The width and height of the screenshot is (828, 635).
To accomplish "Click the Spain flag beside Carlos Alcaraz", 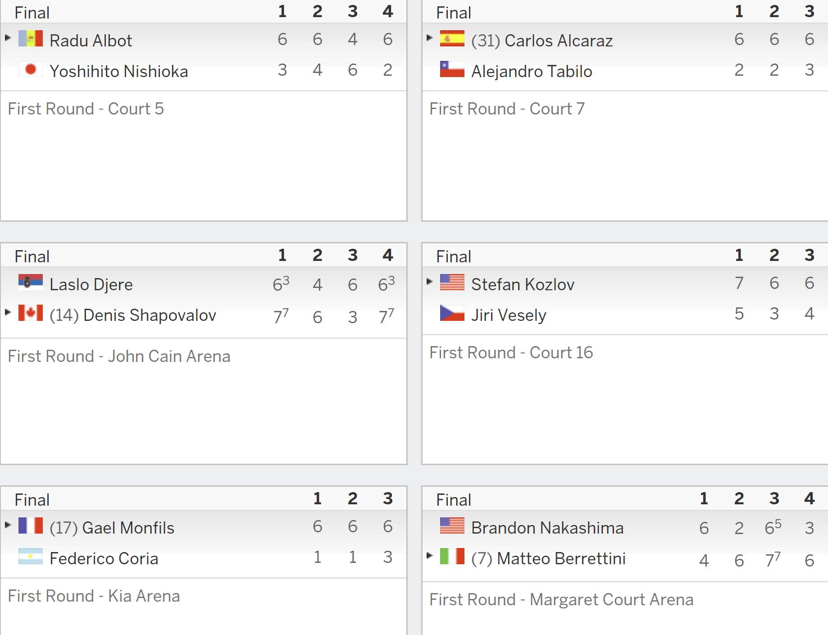I will (452, 39).
